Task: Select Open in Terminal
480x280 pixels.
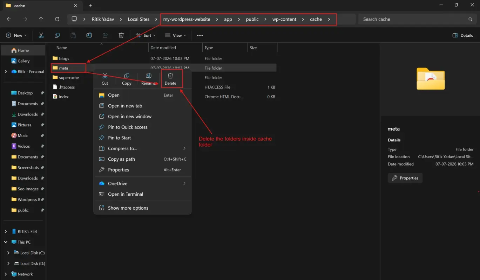Action: pos(142,194)
